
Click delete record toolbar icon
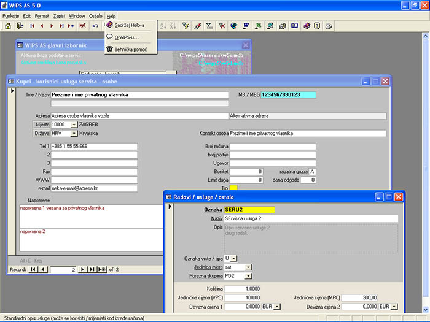coord(82,26)
